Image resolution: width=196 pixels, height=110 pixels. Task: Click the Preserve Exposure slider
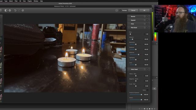point(136,94)
